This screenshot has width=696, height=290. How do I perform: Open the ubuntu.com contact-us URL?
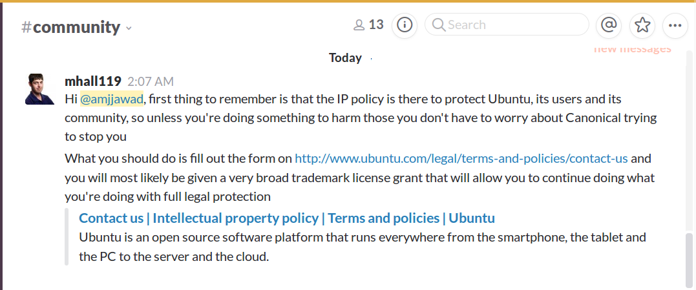coord(461,158)
